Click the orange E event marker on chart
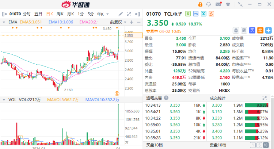The width and height of the screenshot is (274, 149). [117, 93]
